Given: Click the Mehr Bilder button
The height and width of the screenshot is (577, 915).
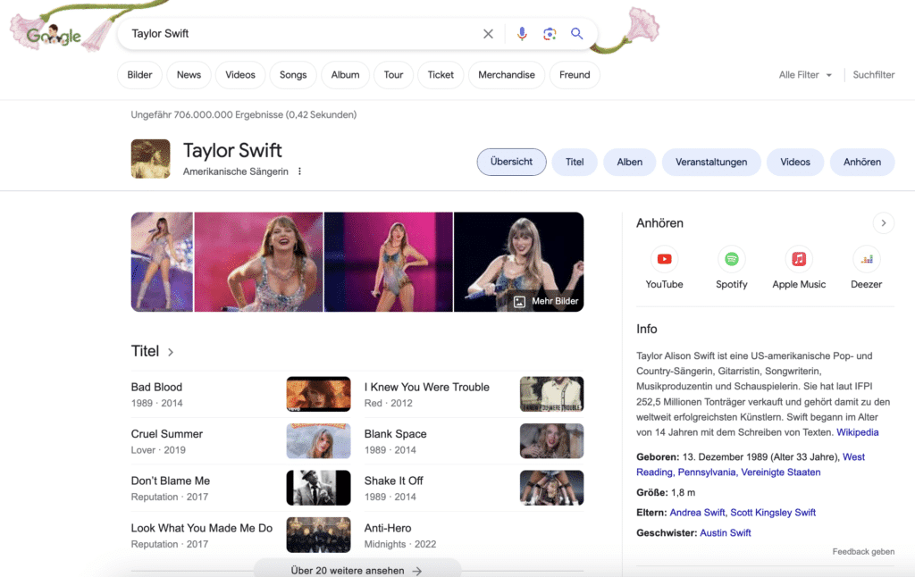Looking at the screenshot, I should pos(546,301).
